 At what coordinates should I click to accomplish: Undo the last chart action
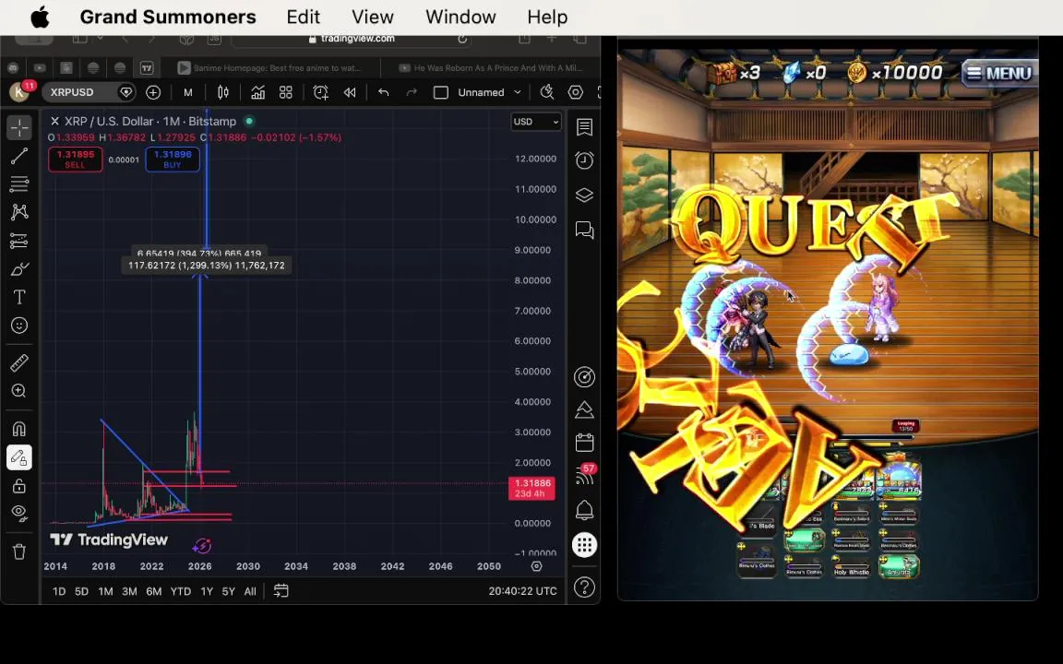click(x=384, y=92)
